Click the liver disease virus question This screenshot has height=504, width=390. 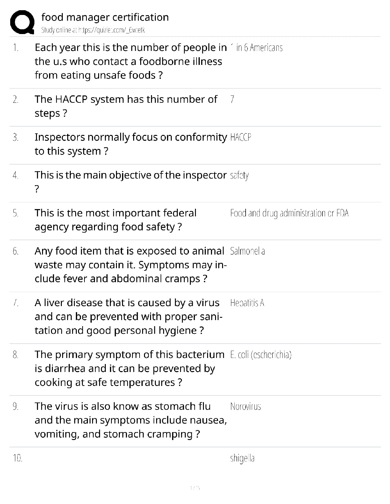point(127,316)
